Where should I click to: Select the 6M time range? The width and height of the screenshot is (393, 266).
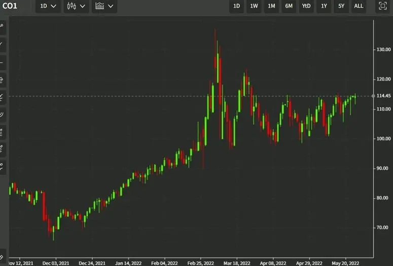(x=289, y=7)
